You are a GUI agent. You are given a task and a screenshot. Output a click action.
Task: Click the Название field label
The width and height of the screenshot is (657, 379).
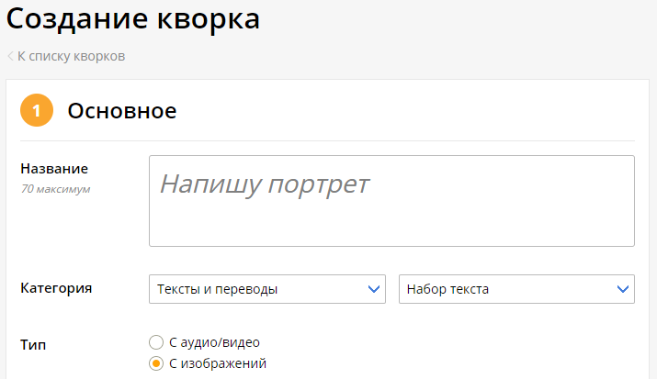click(54, 169)
